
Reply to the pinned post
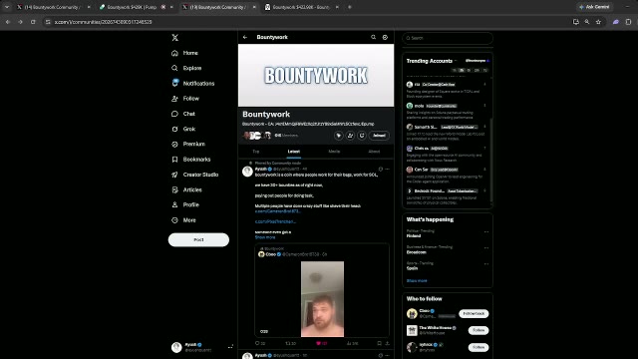click(260, 343)
